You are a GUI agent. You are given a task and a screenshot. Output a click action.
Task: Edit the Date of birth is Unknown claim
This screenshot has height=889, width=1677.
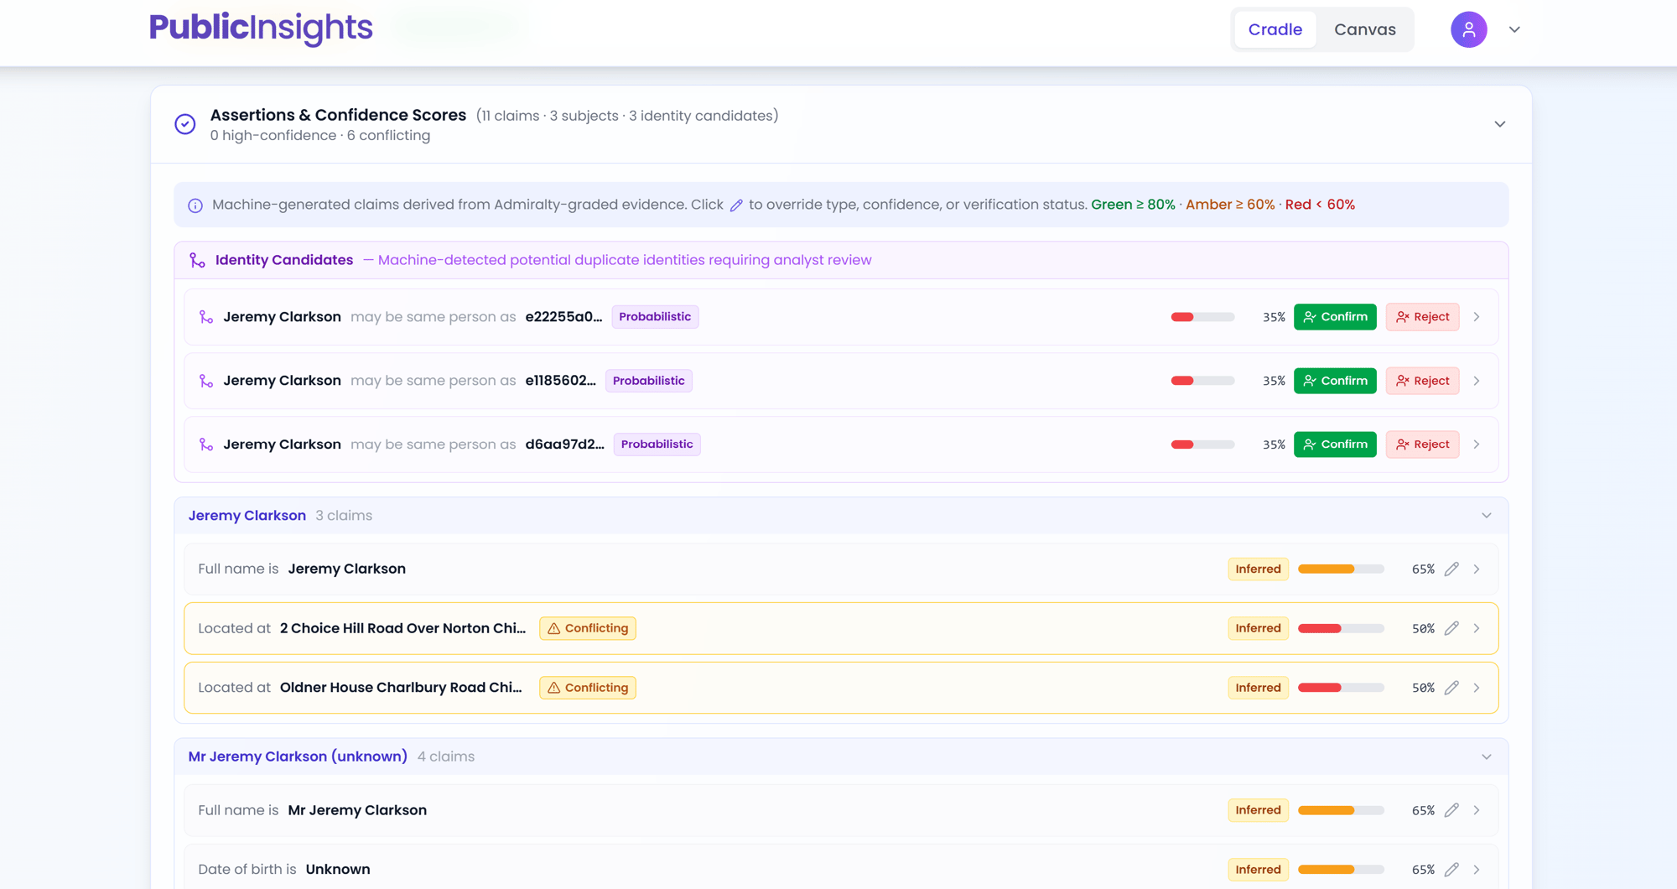pos(1451,870)
